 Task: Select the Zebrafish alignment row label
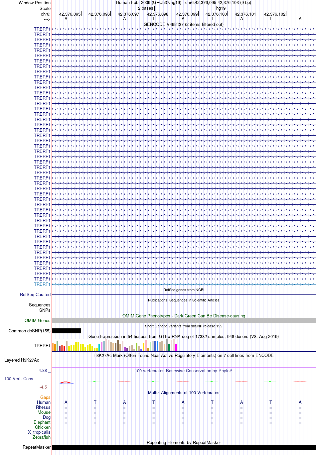click(x=42, y=437)
